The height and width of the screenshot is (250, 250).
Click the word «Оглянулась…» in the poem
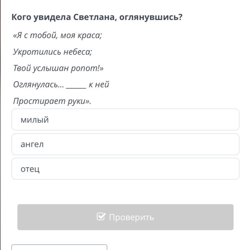point(39,85)
